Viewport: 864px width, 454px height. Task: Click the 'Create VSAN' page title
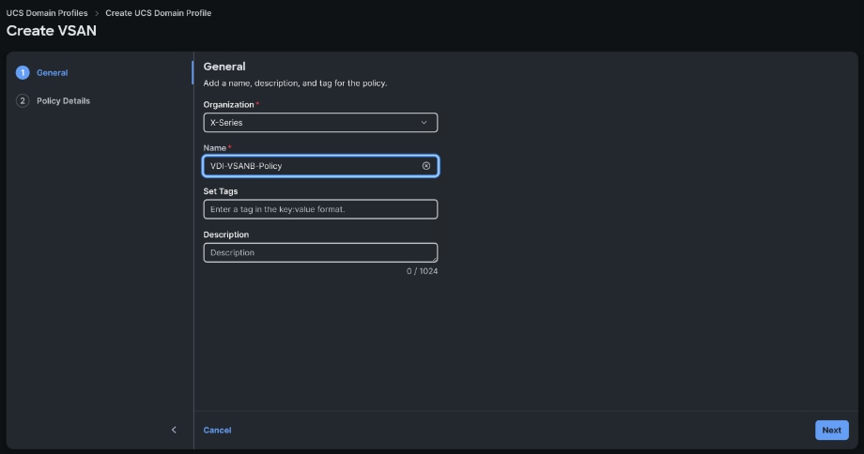click(x=52, y=31)
